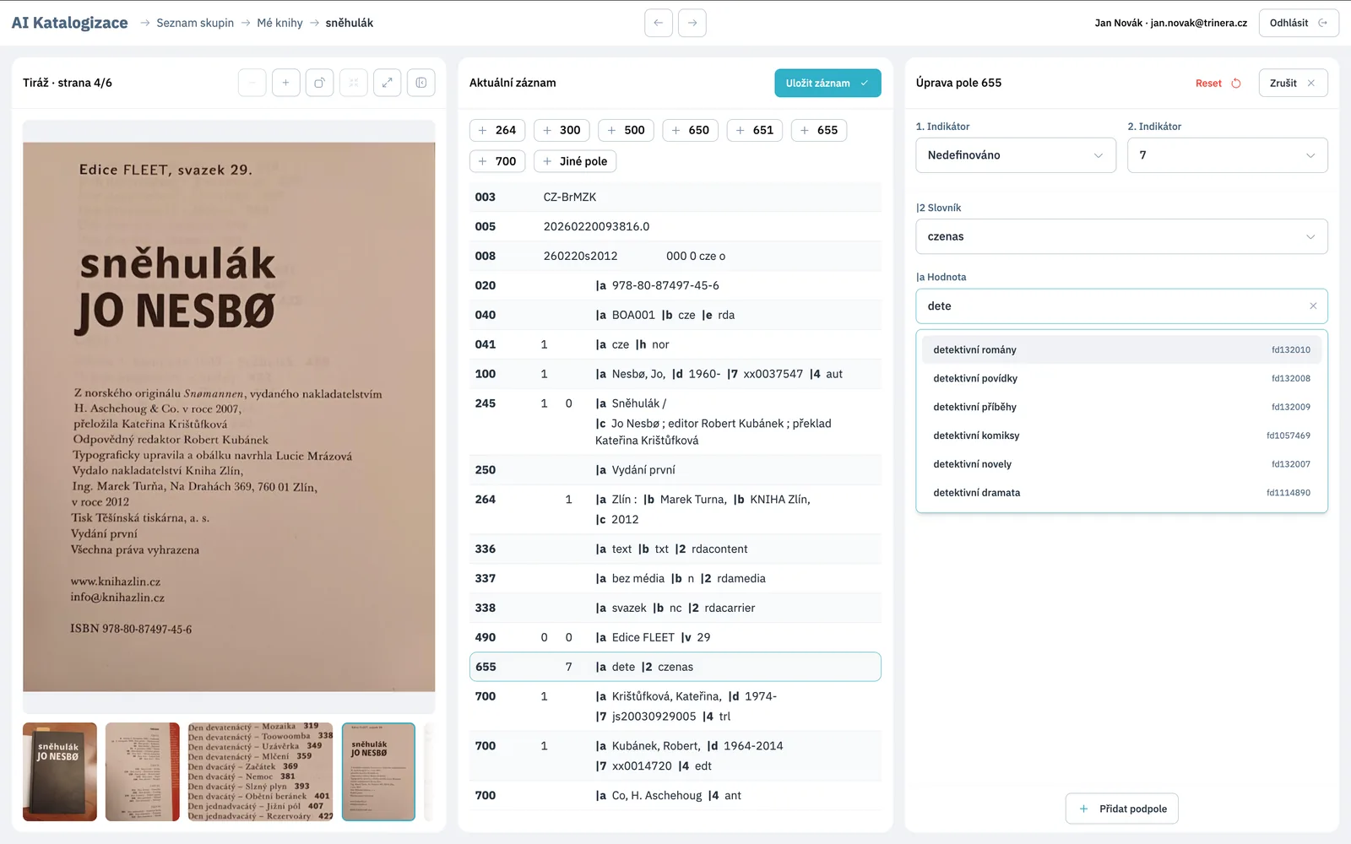Viewport: 1351px width, 844px height.
Task: Select the 700 row 'Co, H. Aschehoug'
Action: point(675,795)
